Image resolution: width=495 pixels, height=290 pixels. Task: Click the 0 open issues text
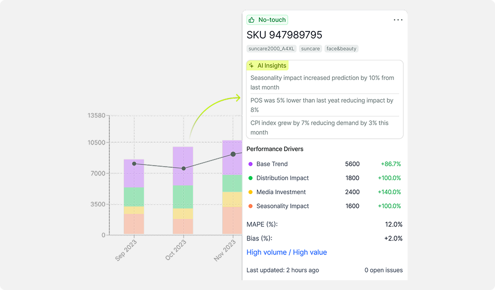click(383, 270)
